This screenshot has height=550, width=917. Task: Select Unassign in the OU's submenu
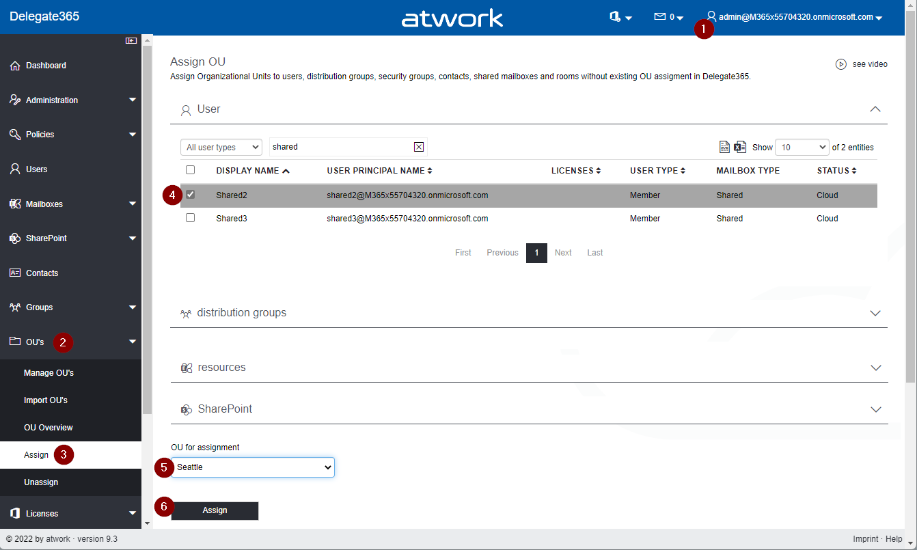click(41, 482)
